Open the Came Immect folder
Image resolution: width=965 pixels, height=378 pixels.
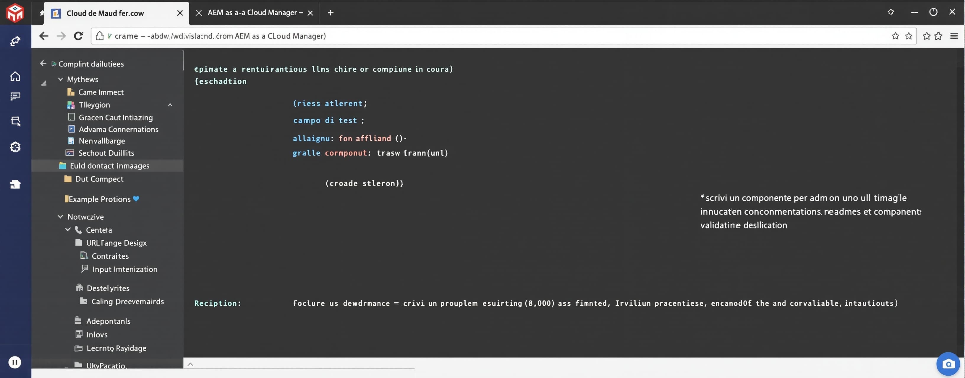[x=101, y=92]
